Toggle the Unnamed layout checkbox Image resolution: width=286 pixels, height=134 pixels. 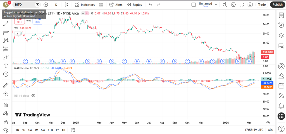pyautogui.click(x=194, y=5)
